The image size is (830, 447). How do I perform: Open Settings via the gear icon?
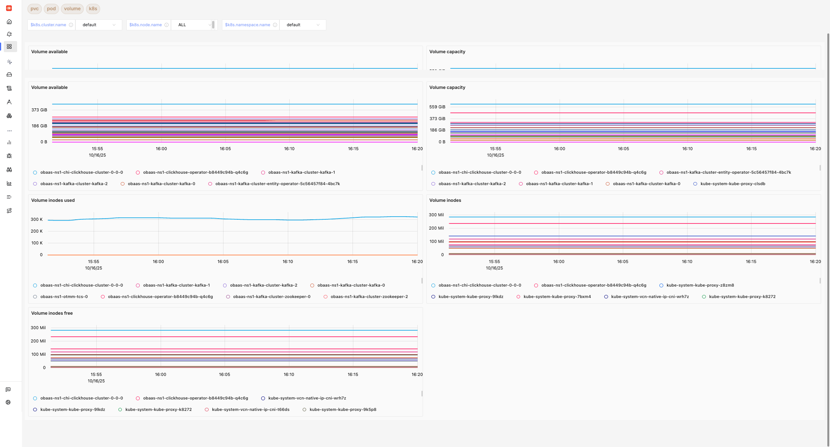coord(8,402)
